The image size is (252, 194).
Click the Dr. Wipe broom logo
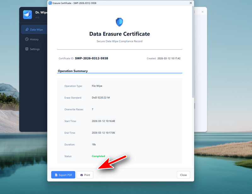pos(28,15)
